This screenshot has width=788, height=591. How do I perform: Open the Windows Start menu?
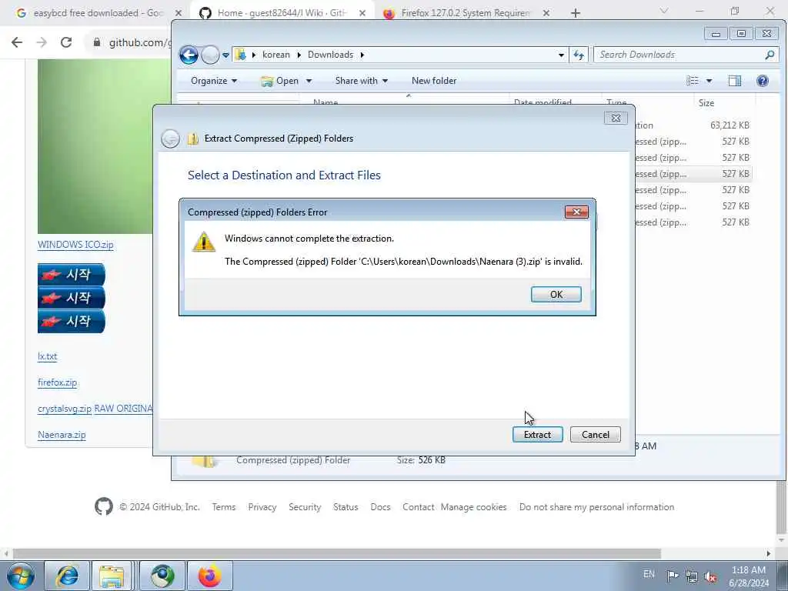21,576
